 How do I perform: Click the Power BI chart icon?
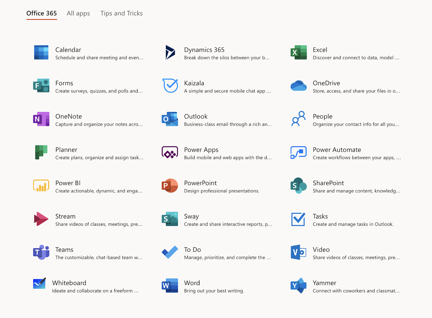tap(41, 186)
